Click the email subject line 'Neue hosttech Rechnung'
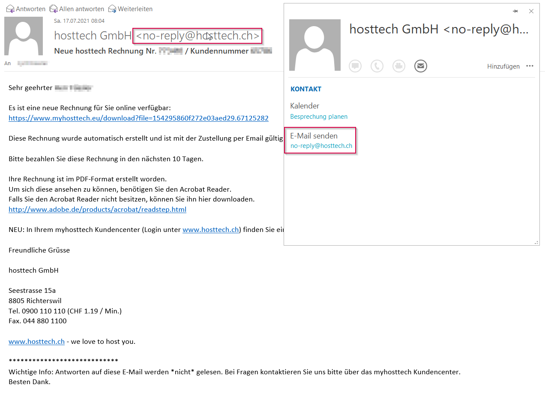This screenshot has height=394, width=545. point(163,51)
